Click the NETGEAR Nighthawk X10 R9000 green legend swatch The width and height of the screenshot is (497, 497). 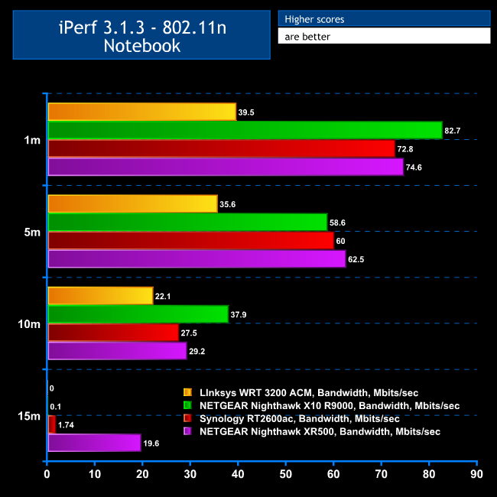[187, 405]
